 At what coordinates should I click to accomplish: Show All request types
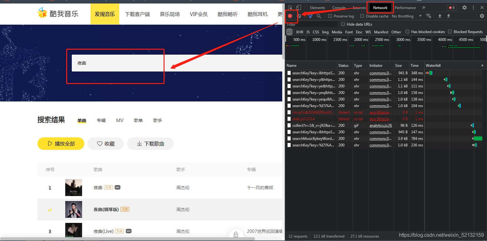[x=289, y=32]
